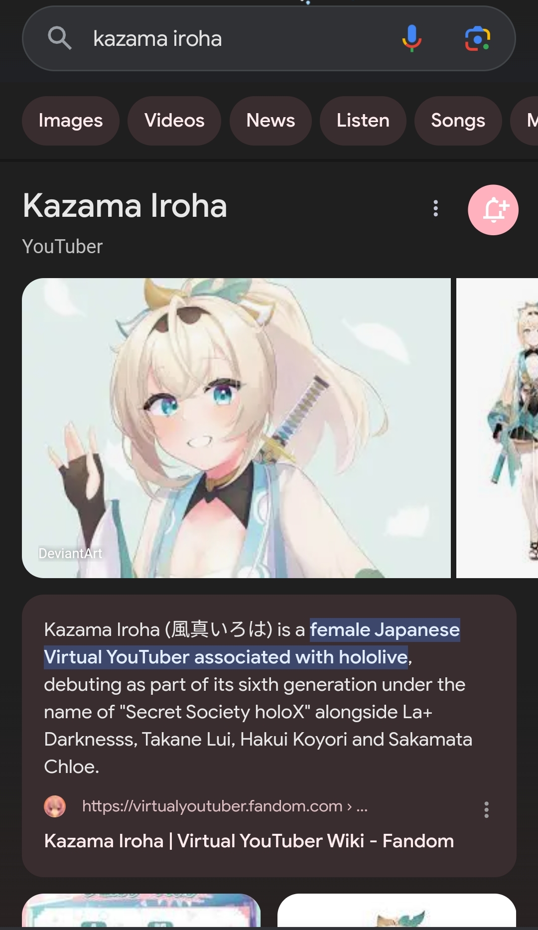Tap the magnifying glass search icon
The width and height of the screenshot is (538, 930).
click(60, 38)
